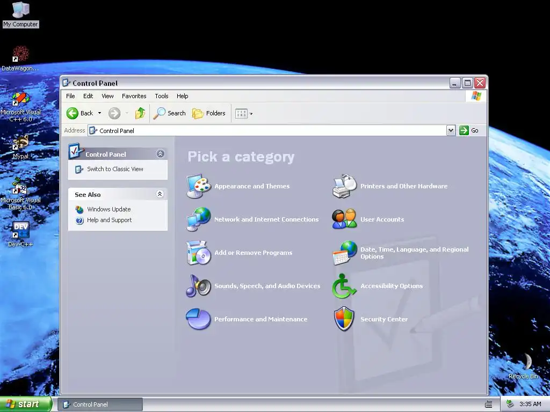Switch to Classic View link
This screenshot has height=412, width=550.
coord(115,169)
